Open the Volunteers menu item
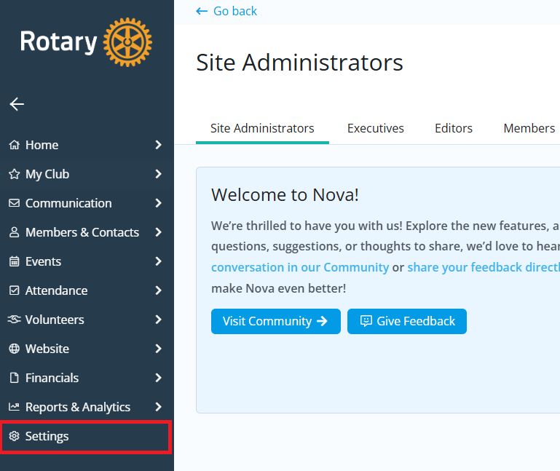 pyautogui.click(x=86, y=320)
